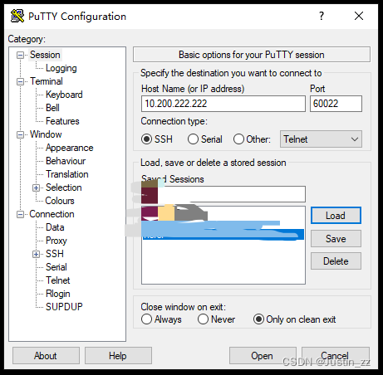Viewport: 383px width, 375px height.
Task: Open the Logging category
Action: click(61, 68)
